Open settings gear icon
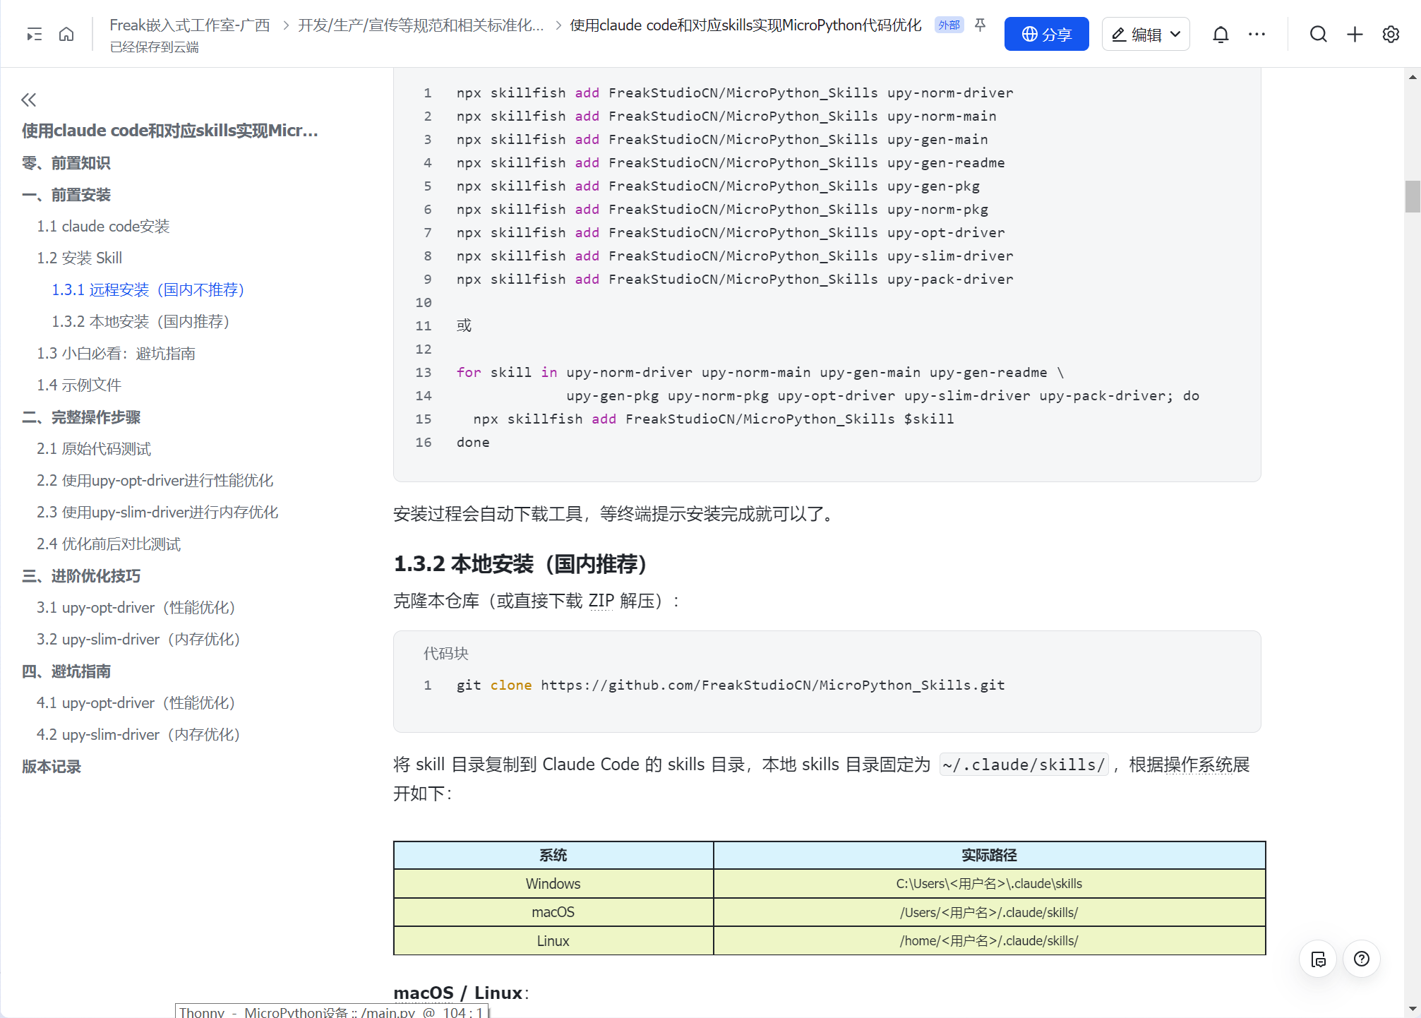 (x=1391, y=34)
